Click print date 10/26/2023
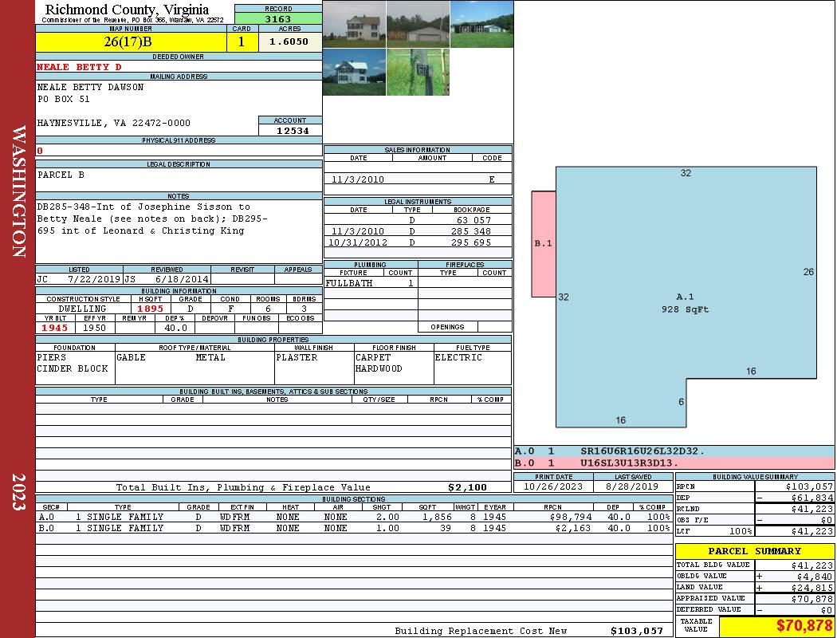 click(x=553, y=487)
